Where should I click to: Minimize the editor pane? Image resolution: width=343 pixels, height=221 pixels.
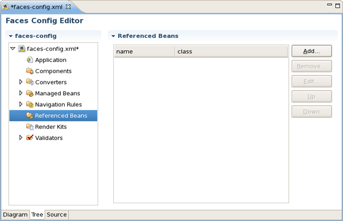tap(330, 4)
